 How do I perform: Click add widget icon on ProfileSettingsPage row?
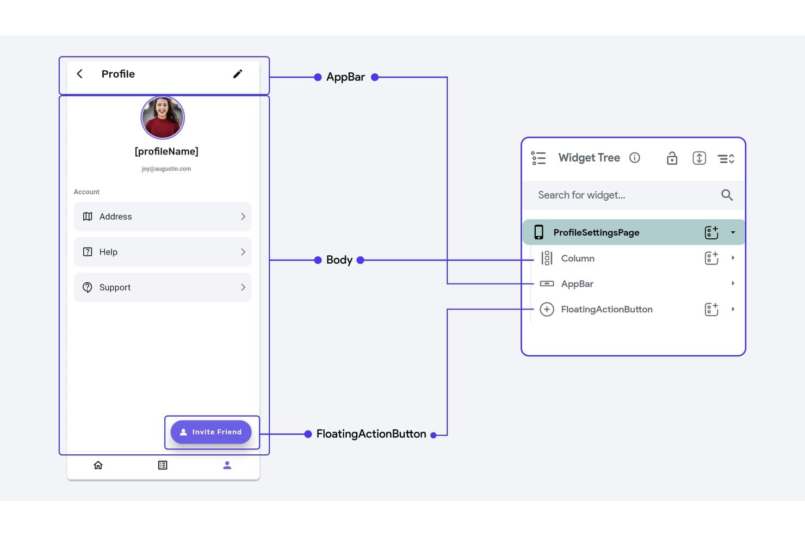(x=711, y=232)
